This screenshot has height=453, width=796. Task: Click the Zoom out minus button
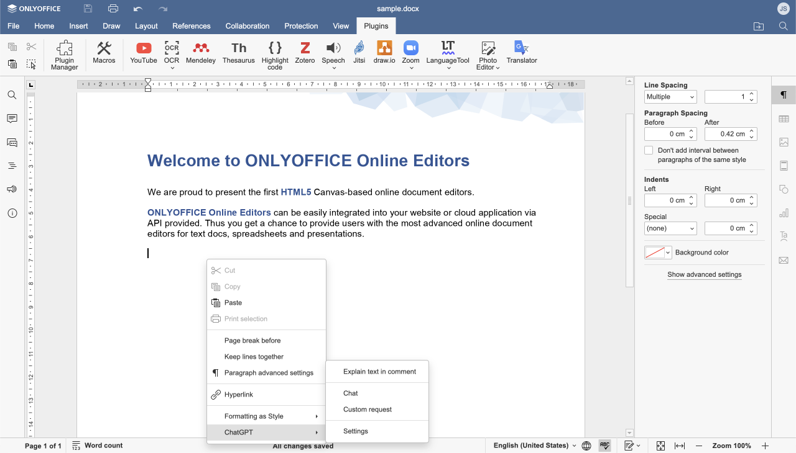point(699,446)
